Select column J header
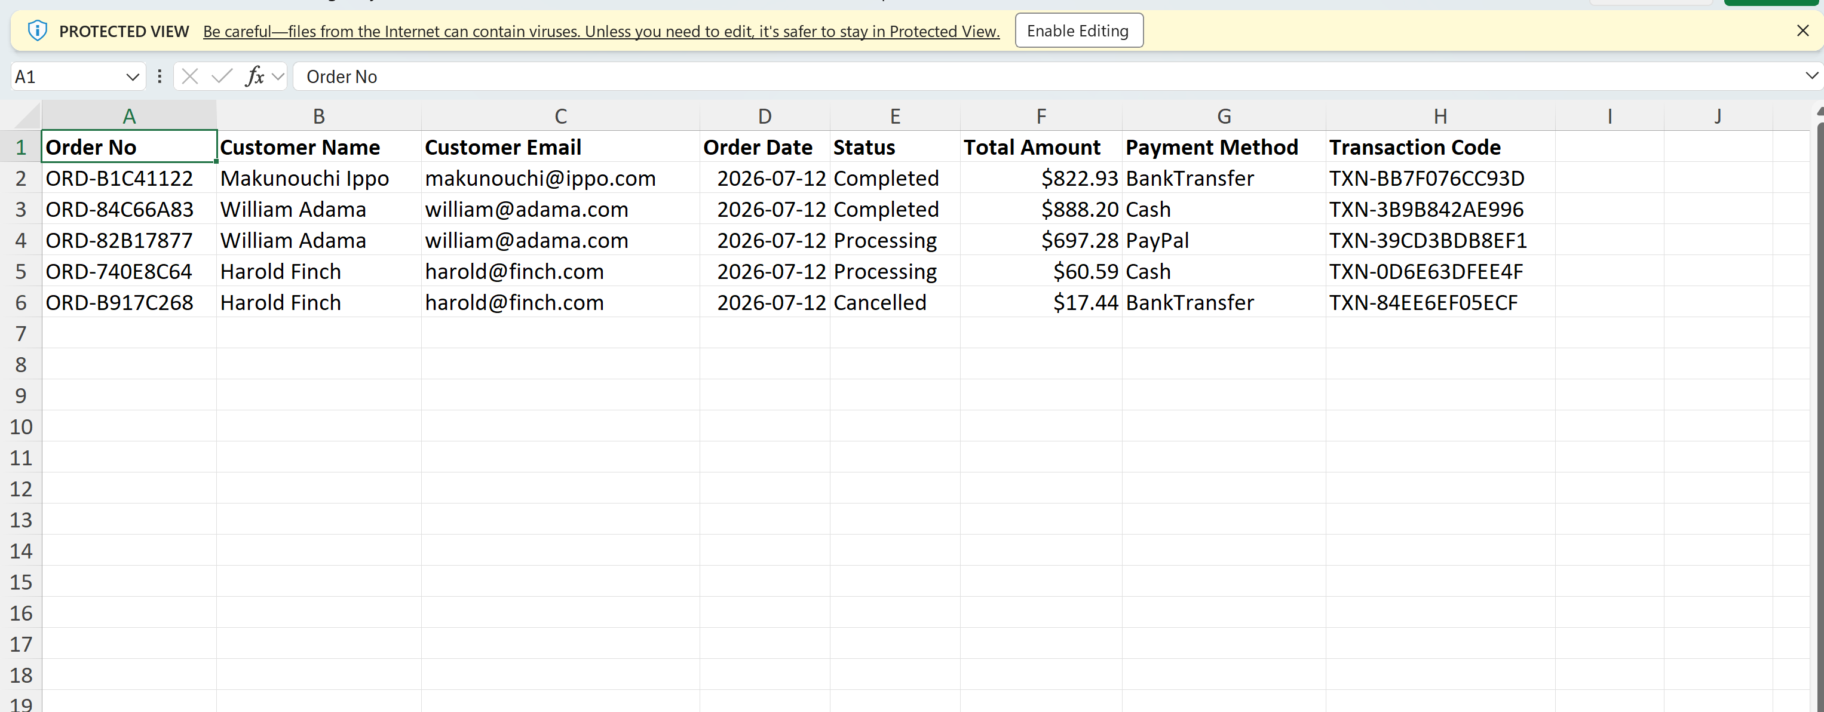 pyautogui.click(x=1718, y=115)
